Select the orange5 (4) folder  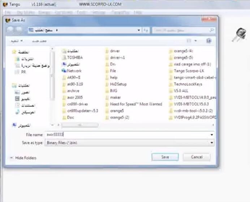pyautogui.click(x=181, y=51)
